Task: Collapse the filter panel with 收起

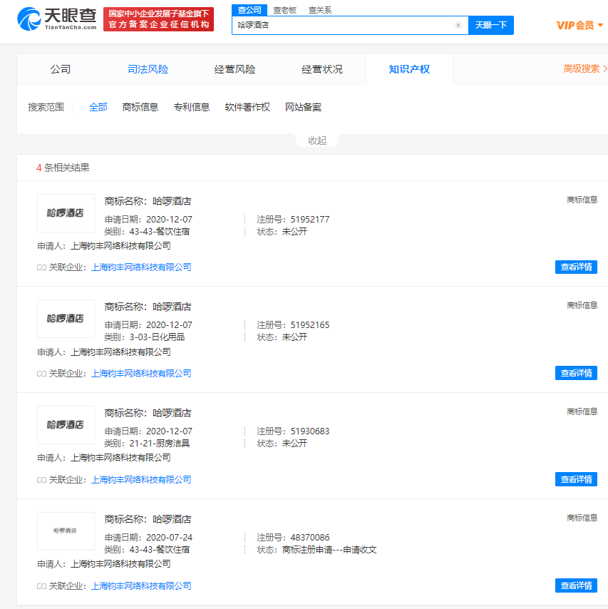Action: tap(317, 140)
